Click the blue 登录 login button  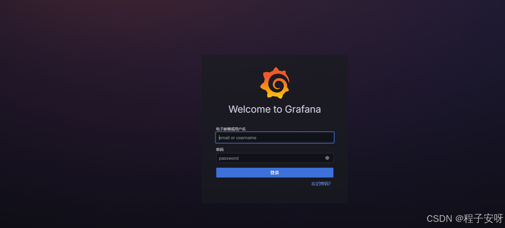coord(275,173)
